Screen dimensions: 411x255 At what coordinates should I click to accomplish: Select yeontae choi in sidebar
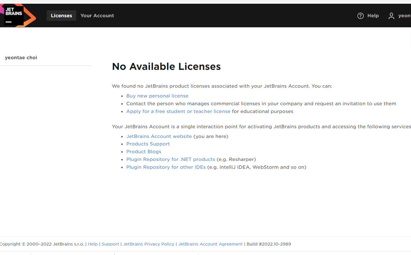tap(21, 57)
